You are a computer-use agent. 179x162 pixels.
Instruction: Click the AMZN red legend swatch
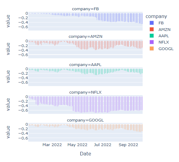152,29
